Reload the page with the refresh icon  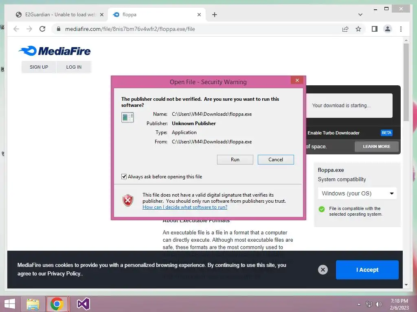[x=42, y=29]
